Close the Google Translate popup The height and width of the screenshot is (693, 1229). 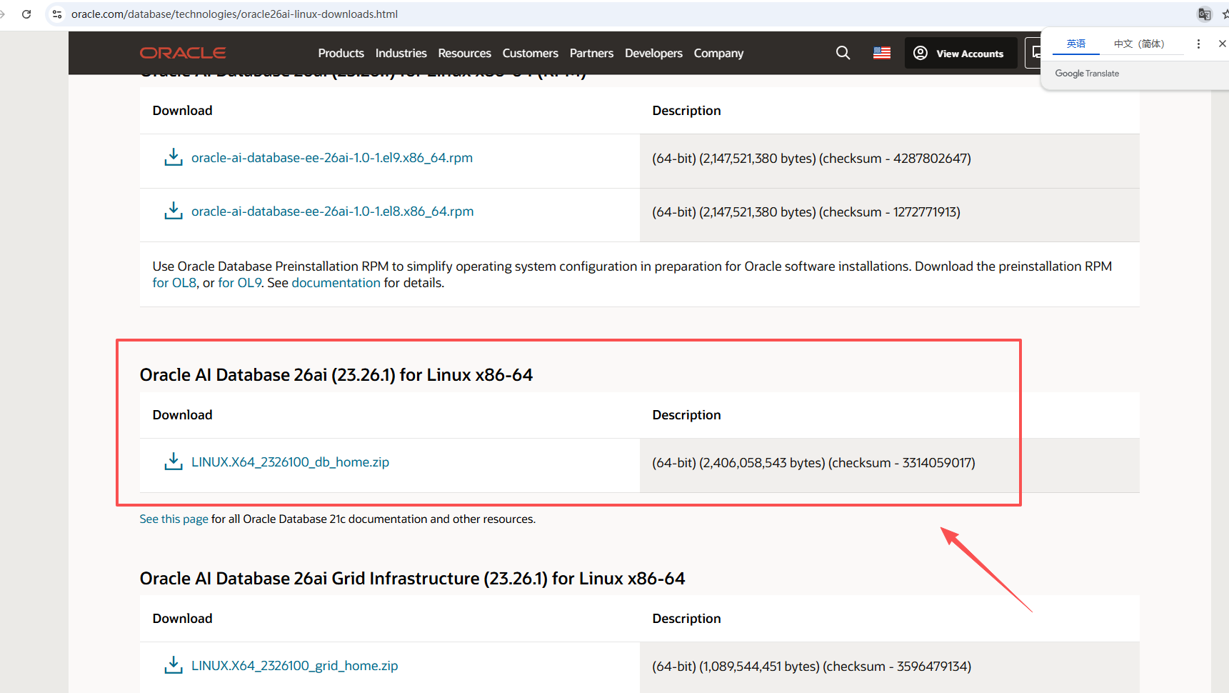point(1222,44)
